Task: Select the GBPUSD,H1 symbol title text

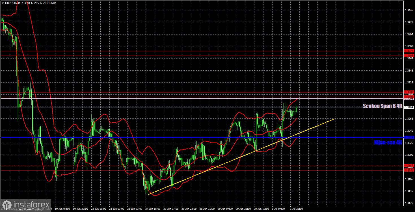Action: 12,3
